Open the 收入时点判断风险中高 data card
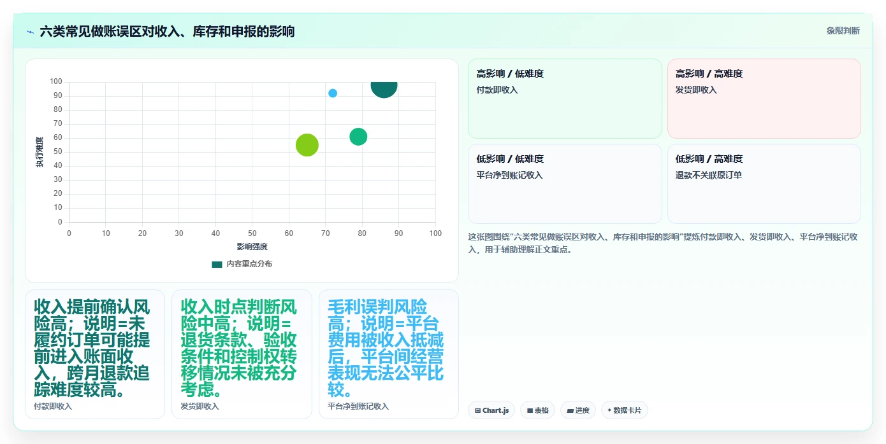 [x=242, y=354]
